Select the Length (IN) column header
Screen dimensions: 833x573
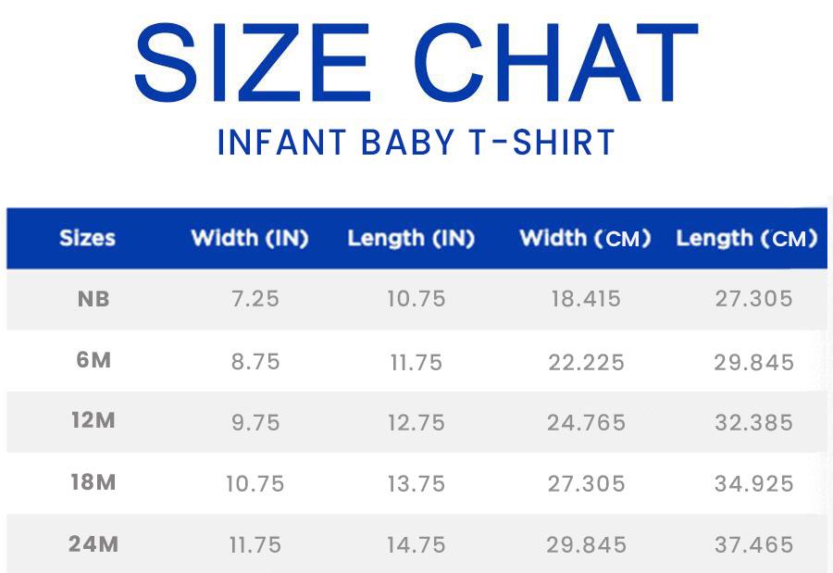[411, 238]
